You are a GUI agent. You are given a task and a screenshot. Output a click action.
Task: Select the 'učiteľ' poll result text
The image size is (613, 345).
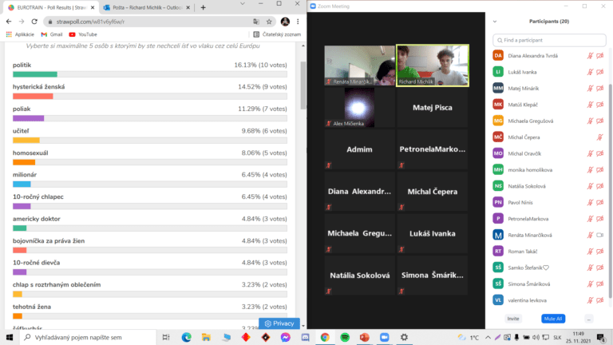coord(21,131)
